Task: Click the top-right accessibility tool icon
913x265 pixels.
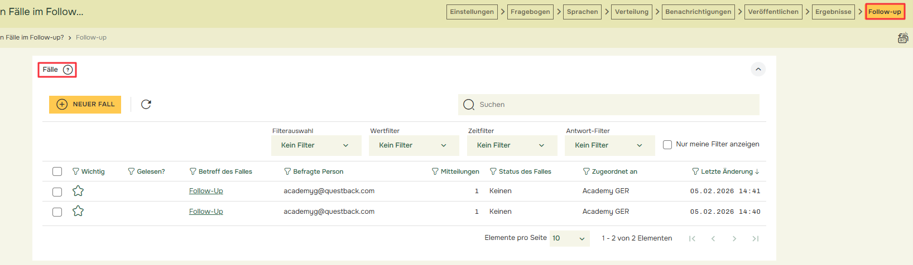Action: click(x=902, y=38)
